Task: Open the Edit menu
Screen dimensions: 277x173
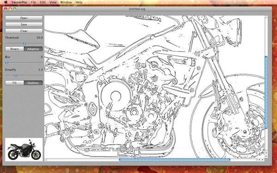Action: click(42, 2)
